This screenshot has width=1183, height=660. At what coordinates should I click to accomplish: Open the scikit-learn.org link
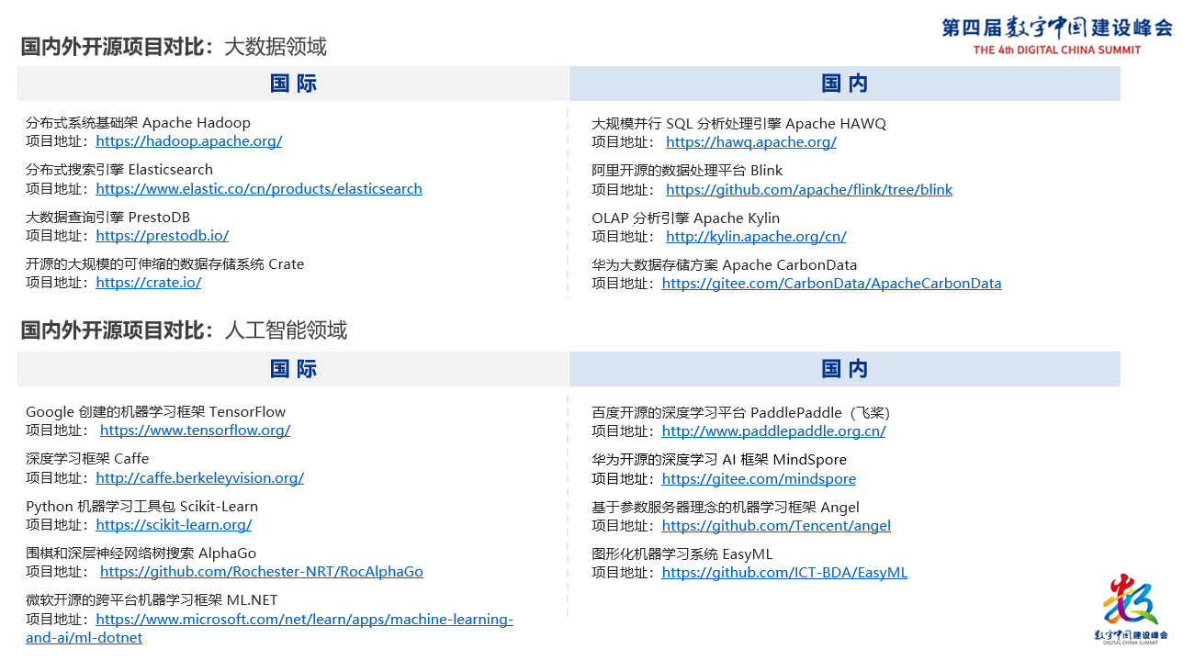pos(174,525)
